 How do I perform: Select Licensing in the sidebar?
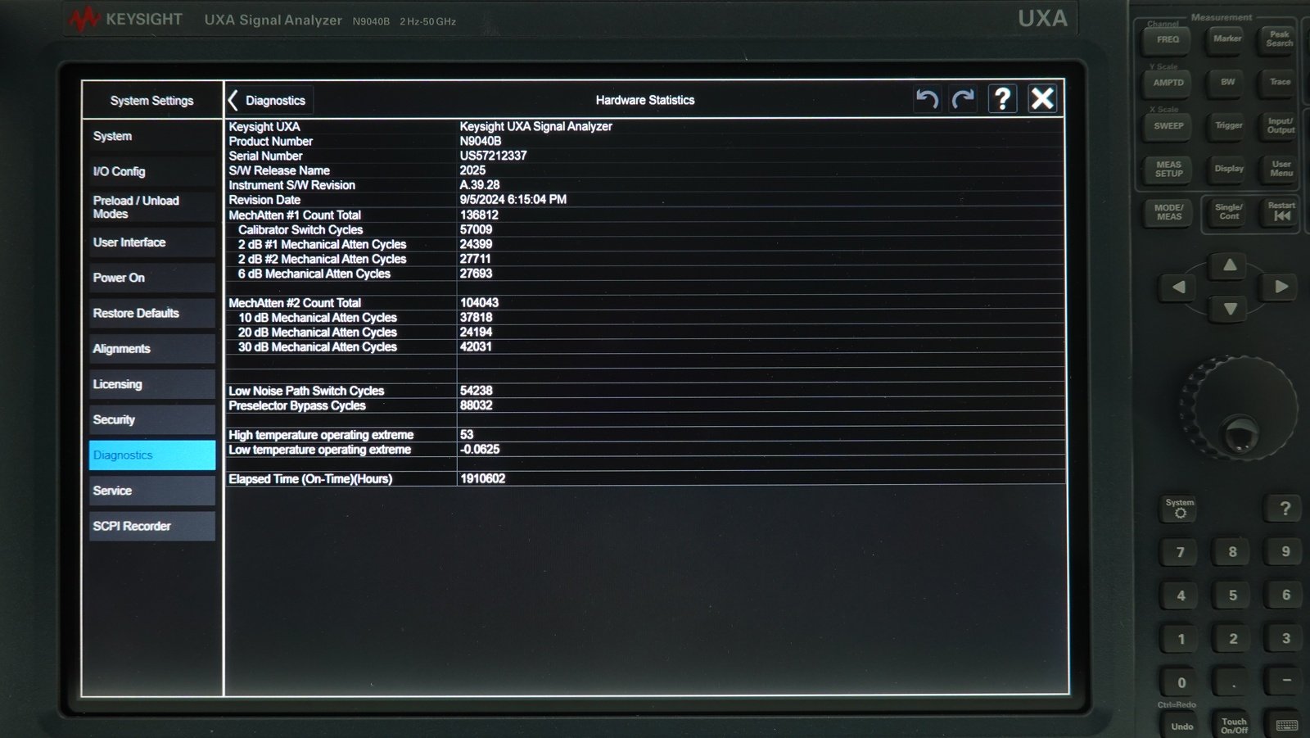(x=151, y=384)
